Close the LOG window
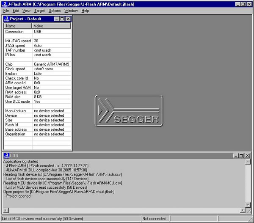This screenshot has width=254, height=223. click(247, 156)
